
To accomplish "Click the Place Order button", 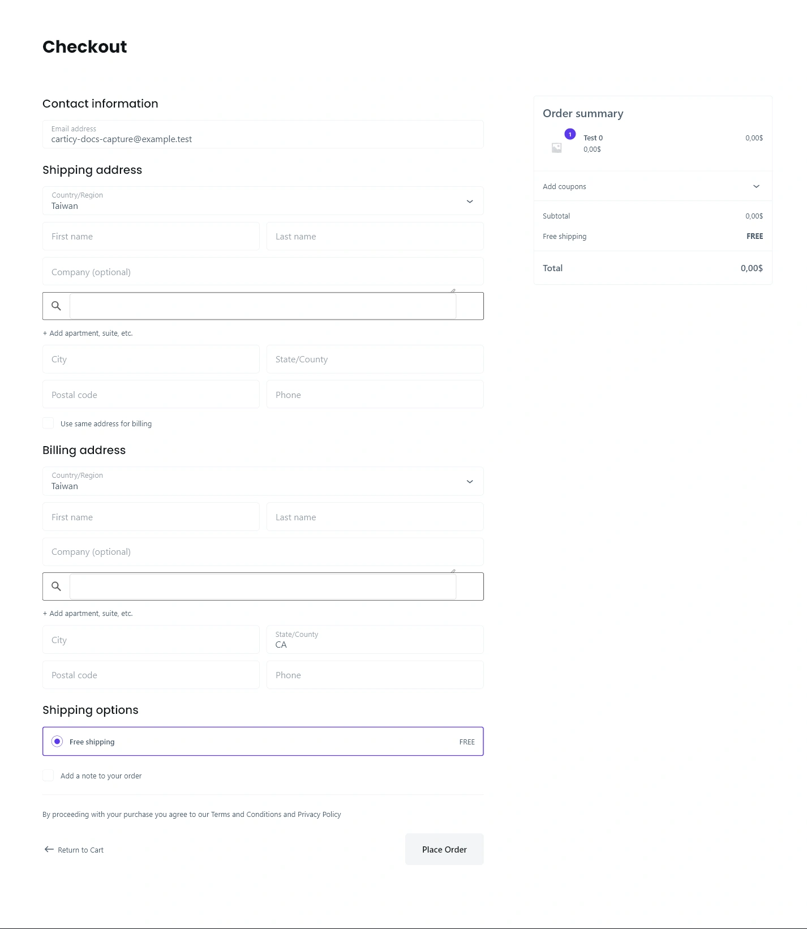I will point(444,849).
